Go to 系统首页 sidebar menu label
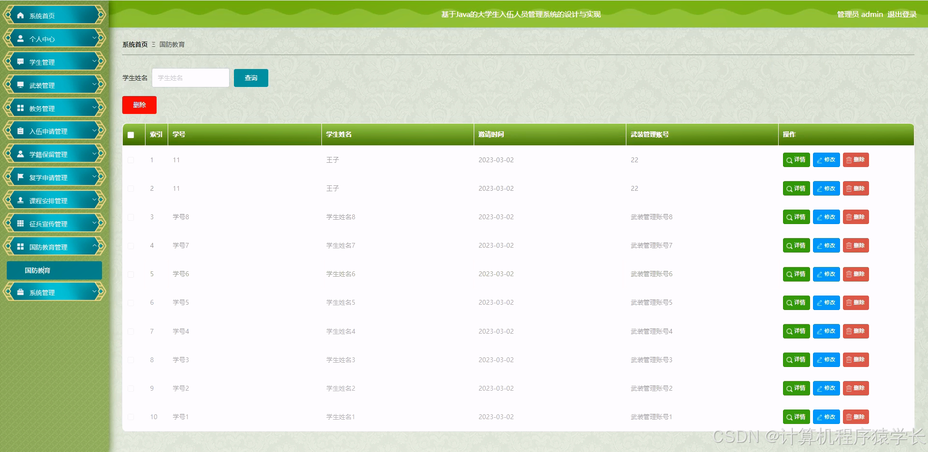The width and height of the screenshot is (928, 452). [x=42, y=16]
